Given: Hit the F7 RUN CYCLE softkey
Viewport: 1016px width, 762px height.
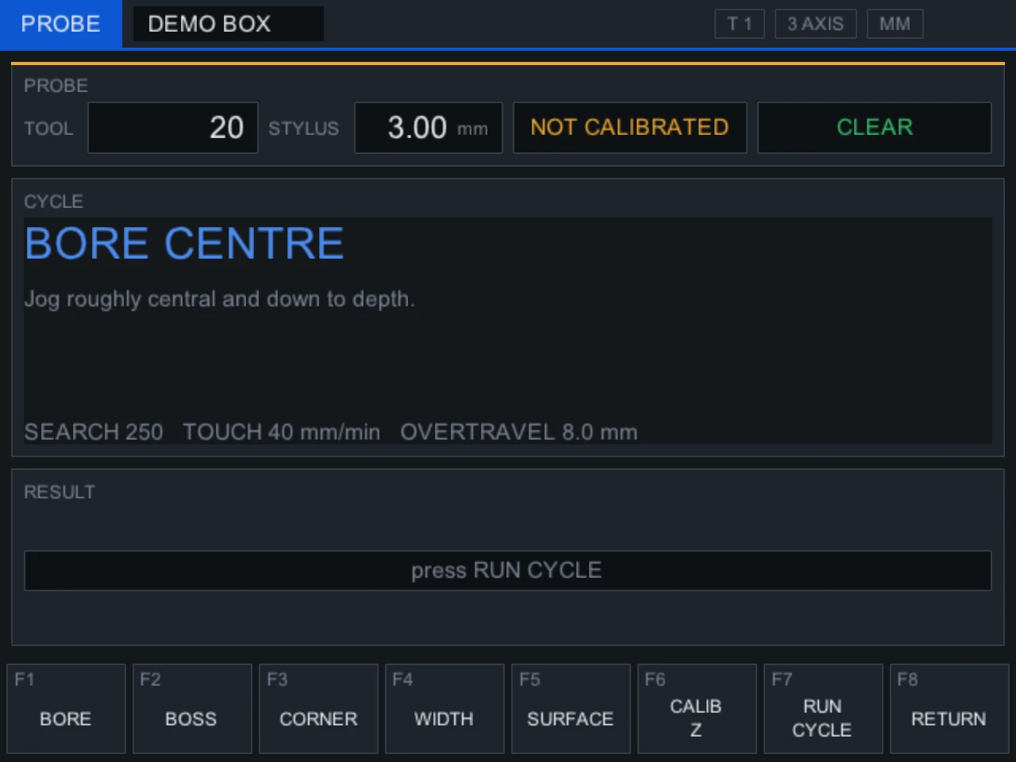Looking at the screenshot, I should coord(823,709).
